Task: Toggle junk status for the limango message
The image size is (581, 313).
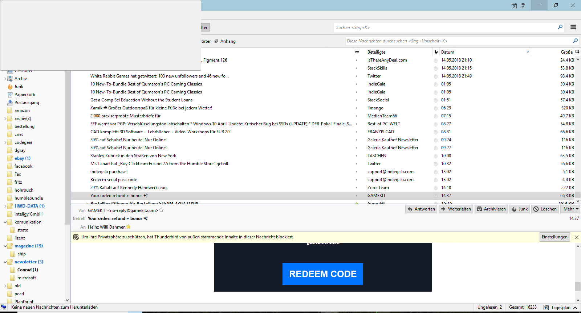Action: [x=436, y=108]
